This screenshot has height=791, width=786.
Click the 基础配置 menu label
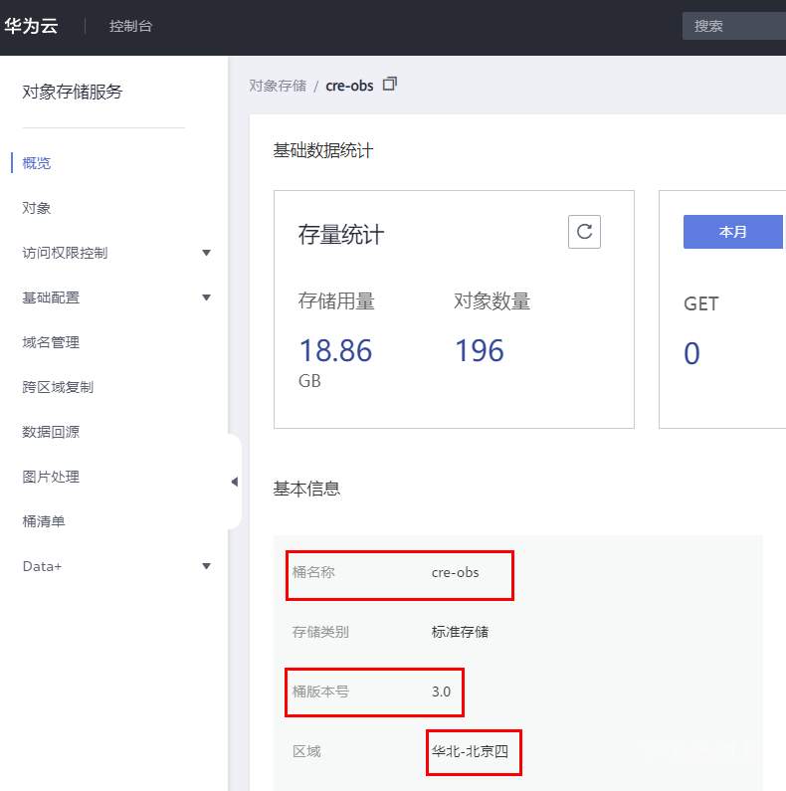tap(51, 297)
